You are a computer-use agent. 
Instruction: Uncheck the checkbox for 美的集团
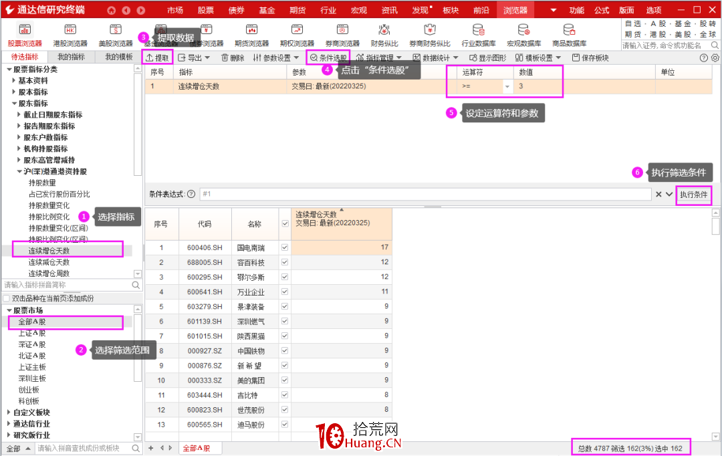point(285,380)
